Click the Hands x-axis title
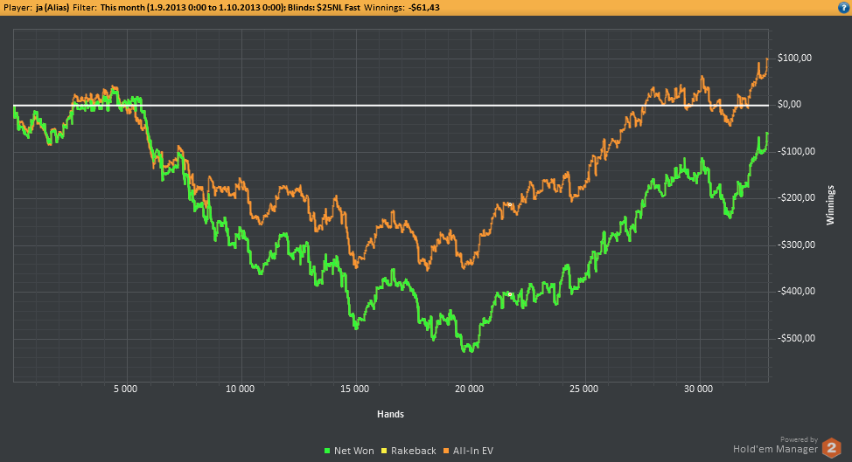 (390, 413)
